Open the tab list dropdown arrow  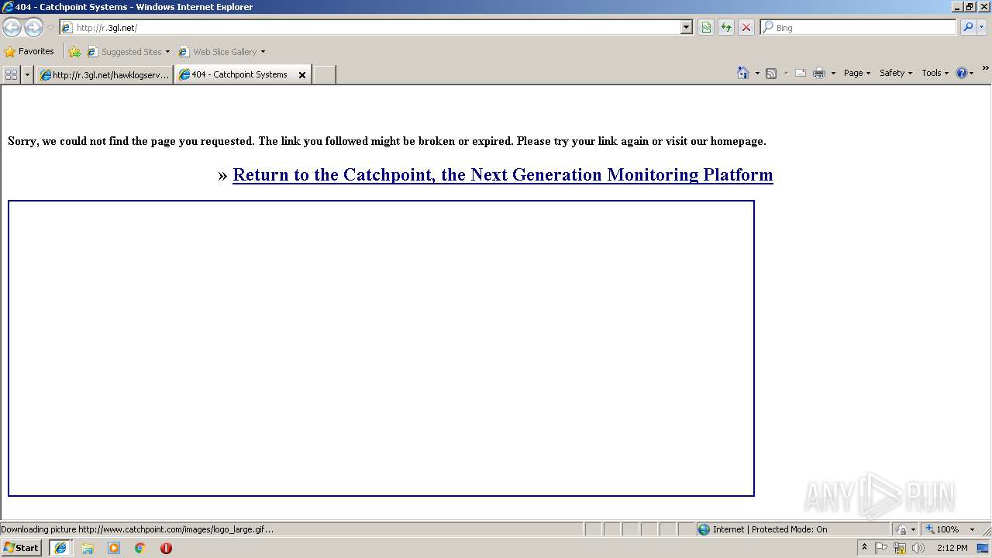tap(27, 74)
